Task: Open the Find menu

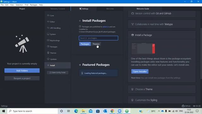Action: (27, 5)
